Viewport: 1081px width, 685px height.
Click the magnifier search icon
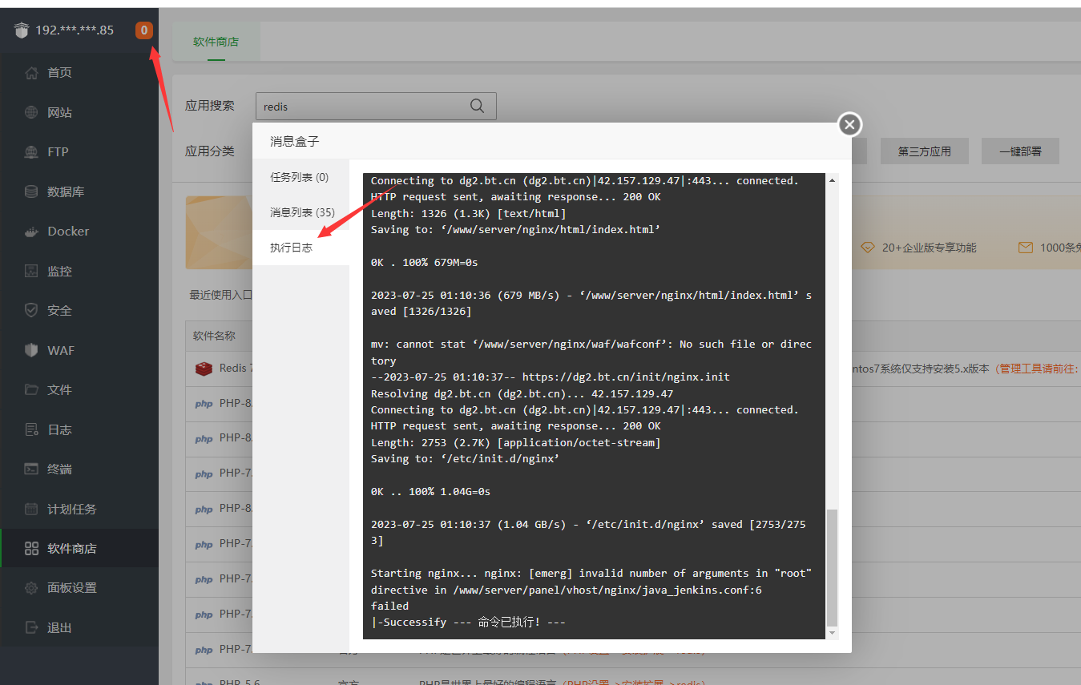point(477,106)
